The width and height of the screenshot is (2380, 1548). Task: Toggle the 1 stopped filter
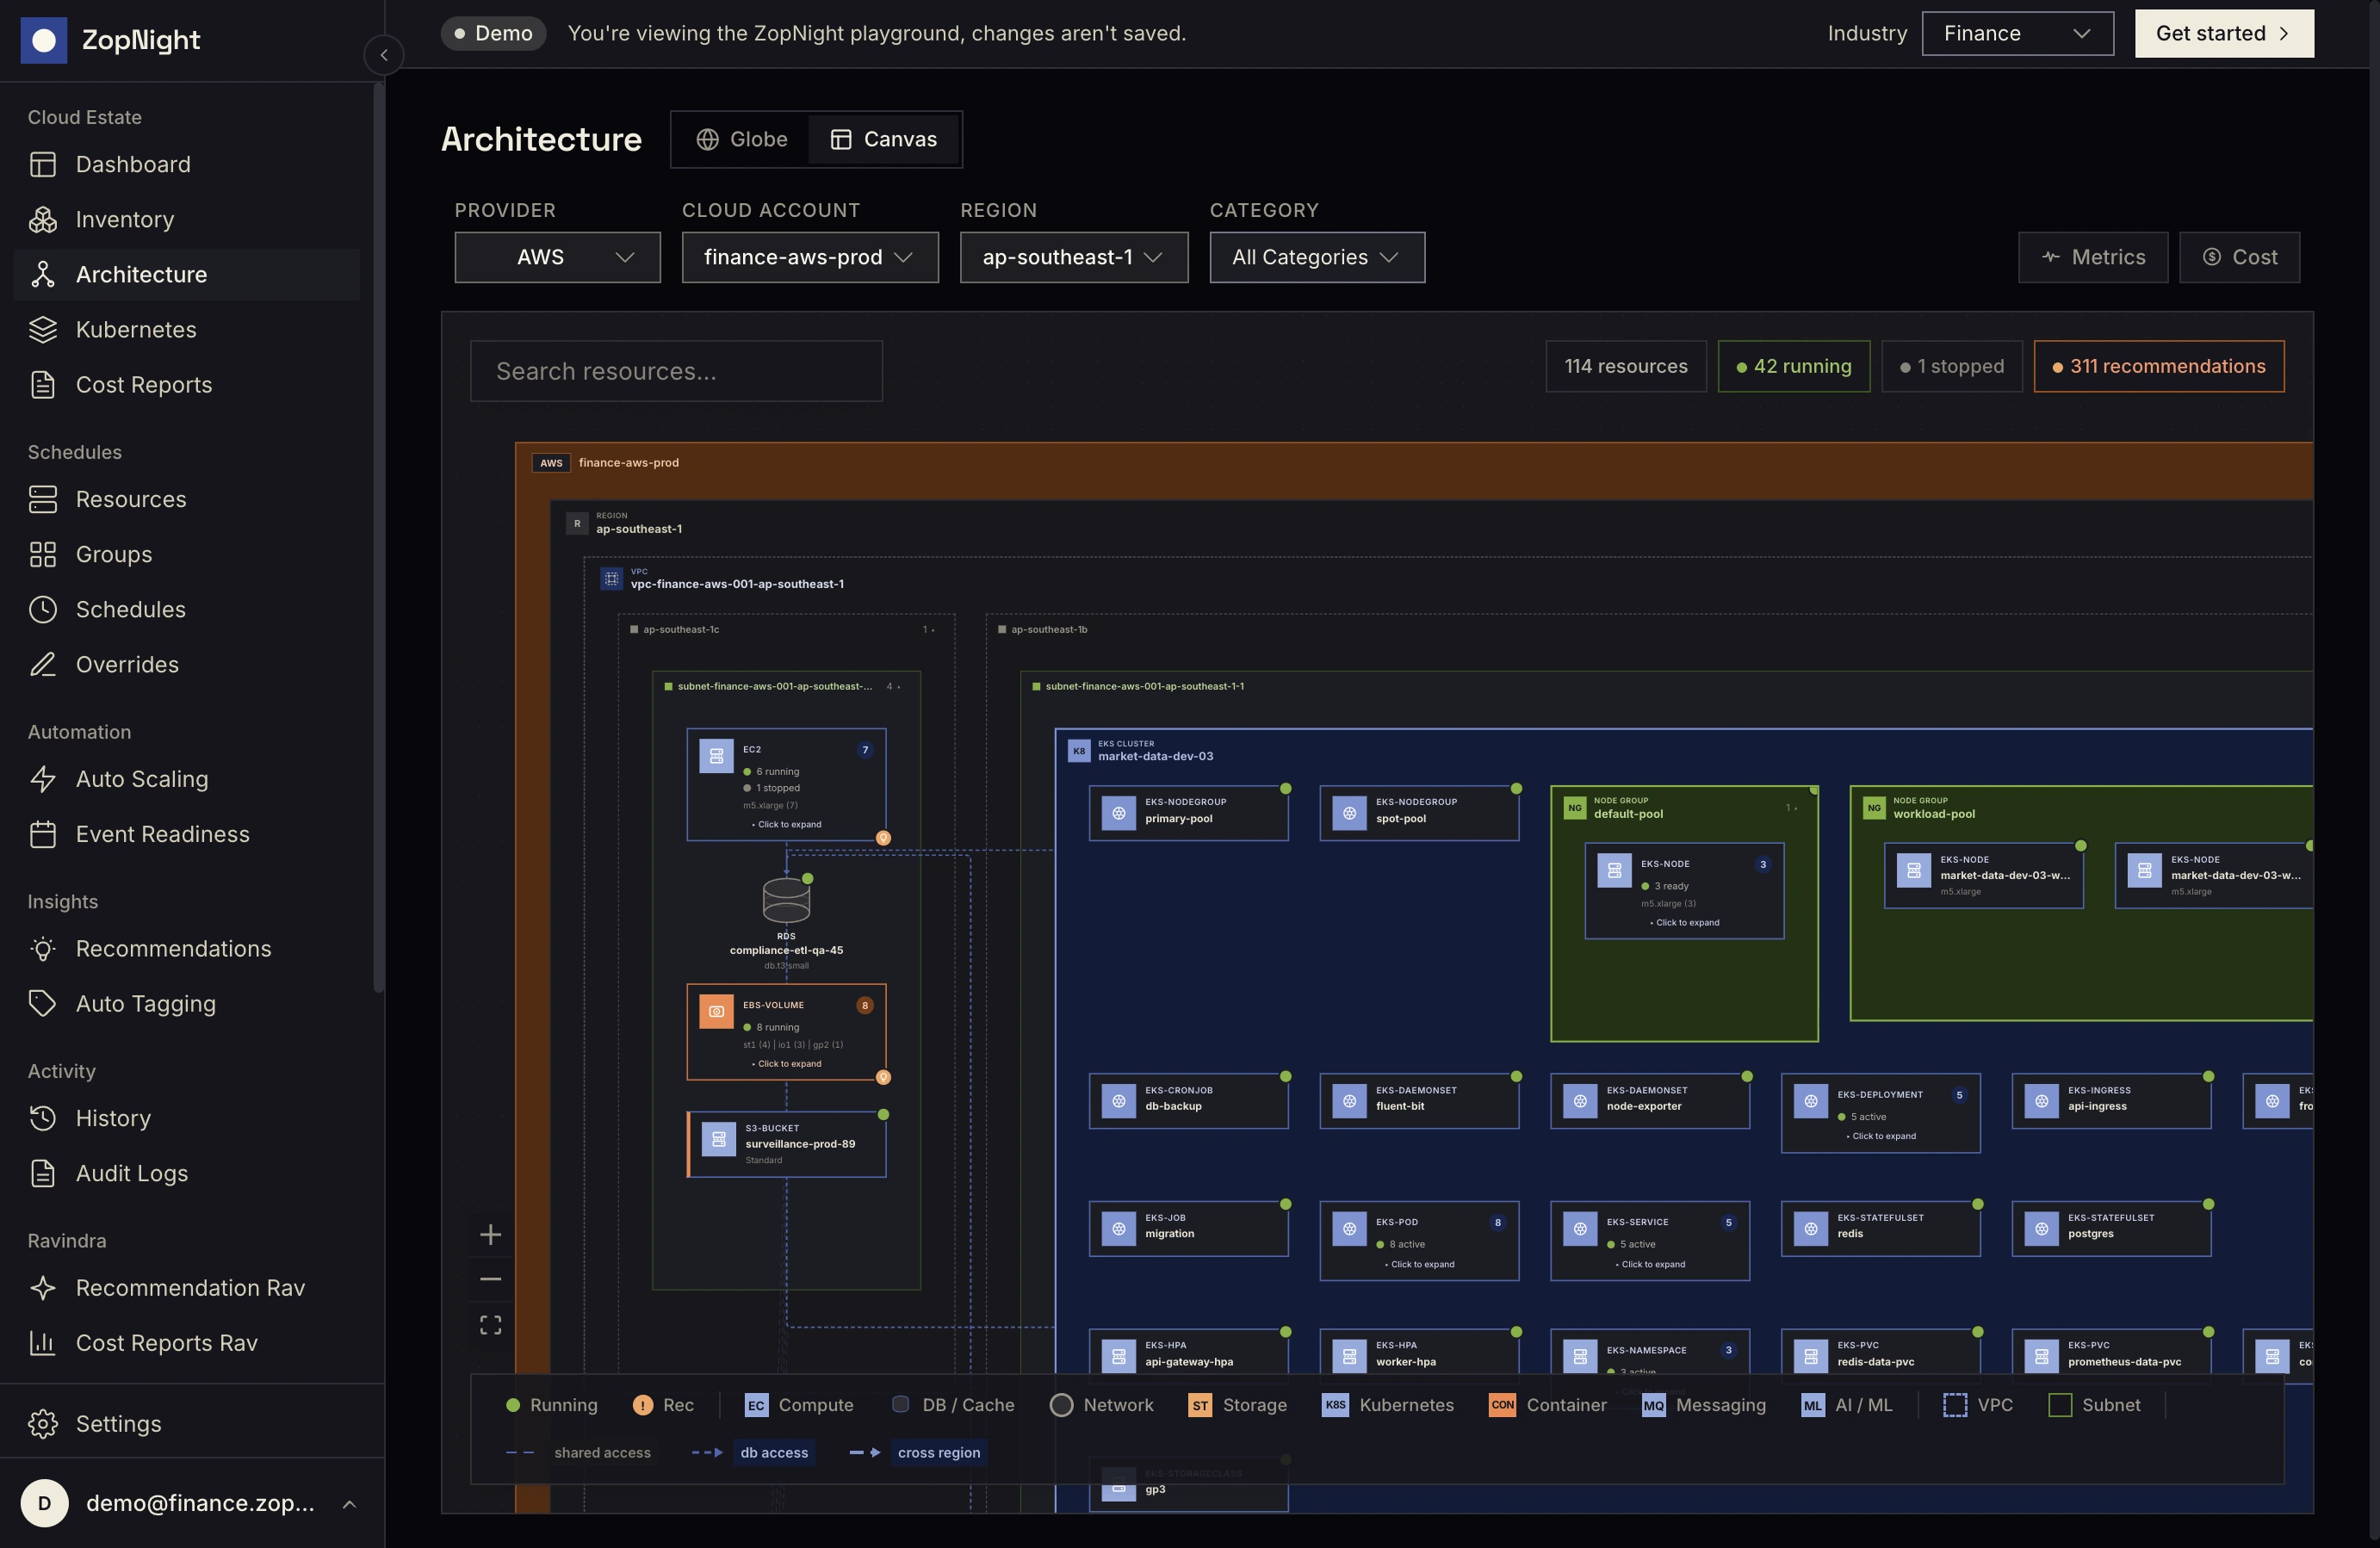pyautogui.click(x=1951, y=366)
